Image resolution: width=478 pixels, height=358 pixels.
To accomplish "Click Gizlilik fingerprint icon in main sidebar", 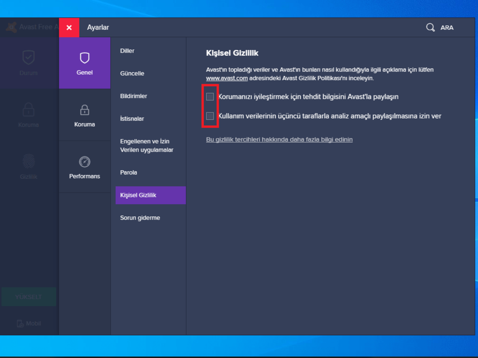I will click(29, 161).
